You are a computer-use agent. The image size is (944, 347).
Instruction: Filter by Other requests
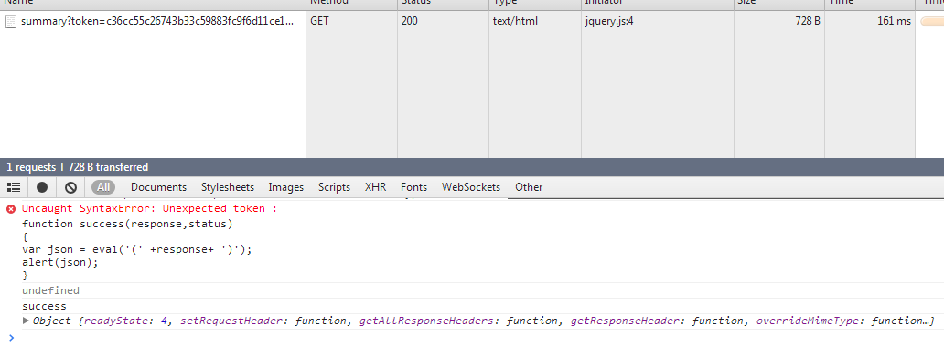529,187
